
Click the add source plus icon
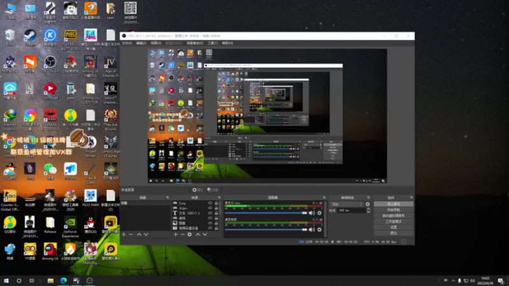point(176,235)
